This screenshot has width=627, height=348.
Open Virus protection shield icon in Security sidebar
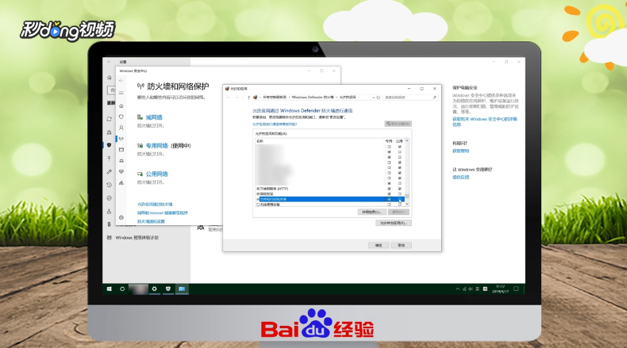click(x=121, y=117)
